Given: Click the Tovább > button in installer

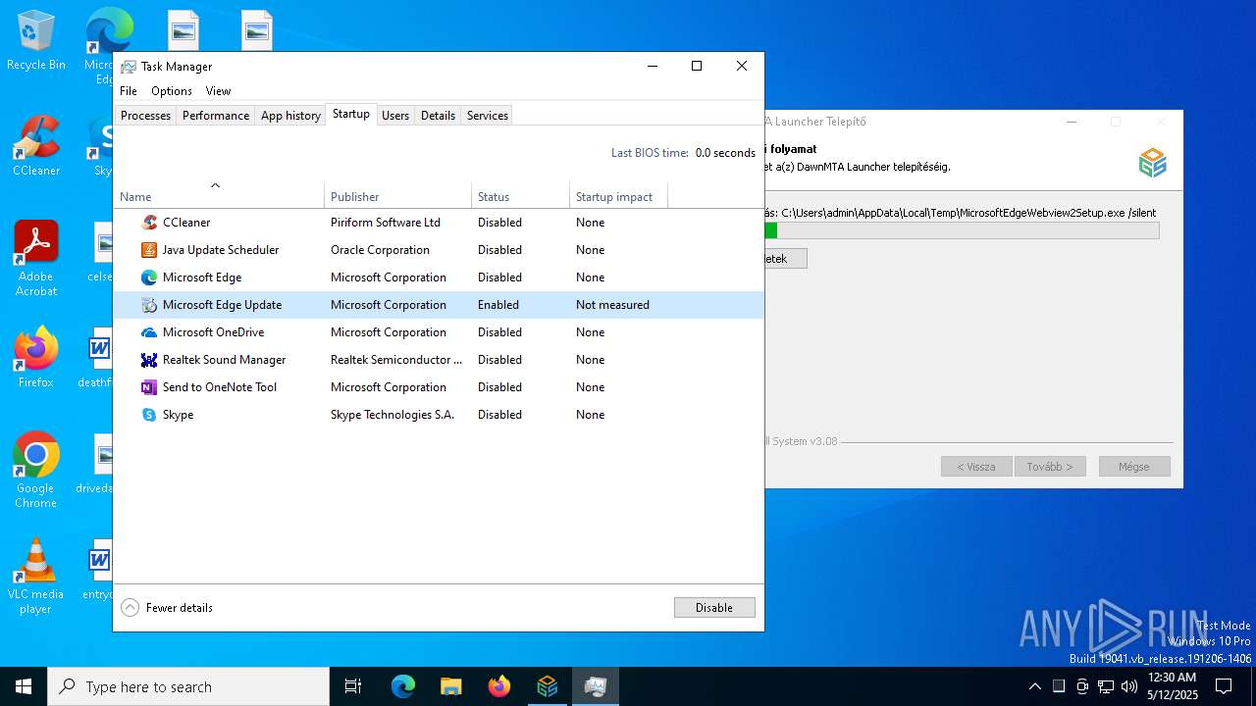Looking at the screenshot, I should point(1050,467).
